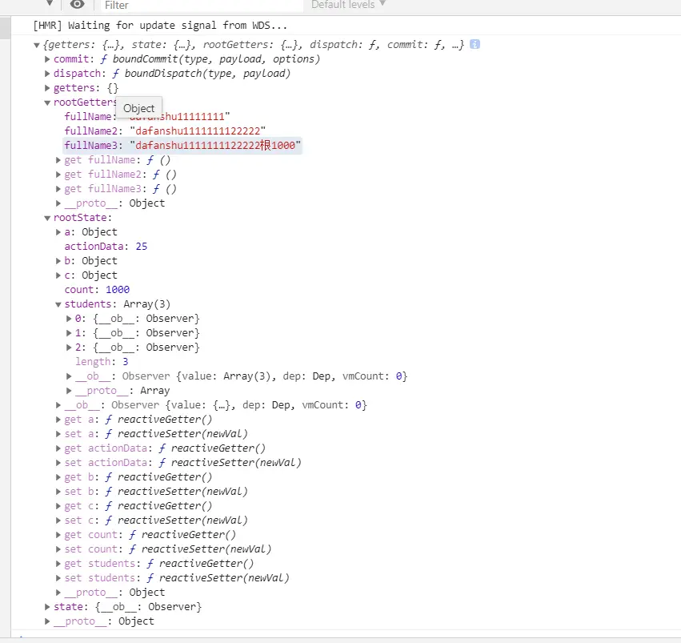Expand the last top-level __proto__: Object row
The image size is (681, 643).
point(47,621)
